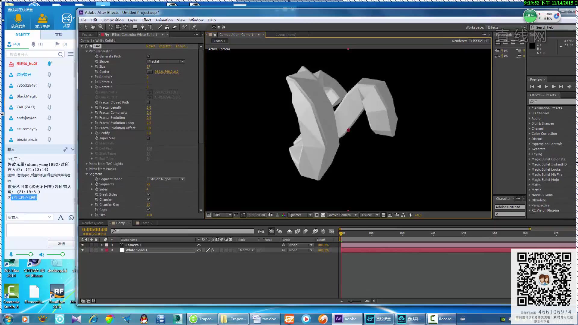This screenshot has height=325, width=578.
Task: Open the Segment Mode Extrude N-gon dropdown
Action: point(166,179)
